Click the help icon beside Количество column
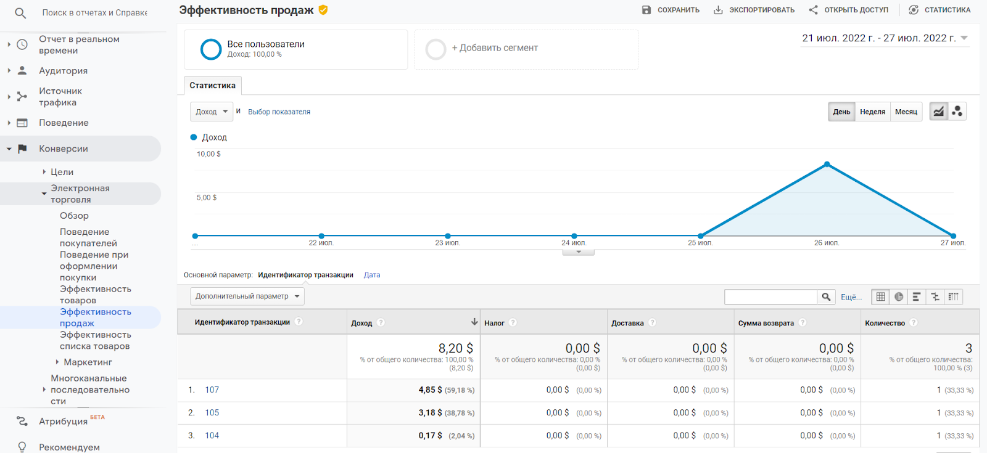The height and width of the screenshot is (453, 987). pos(914,322)
